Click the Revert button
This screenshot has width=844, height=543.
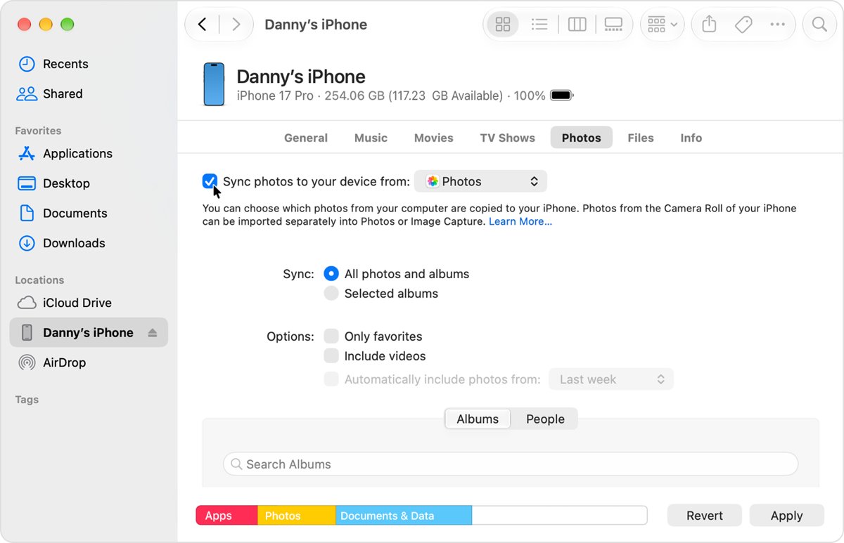click(705, 516)
